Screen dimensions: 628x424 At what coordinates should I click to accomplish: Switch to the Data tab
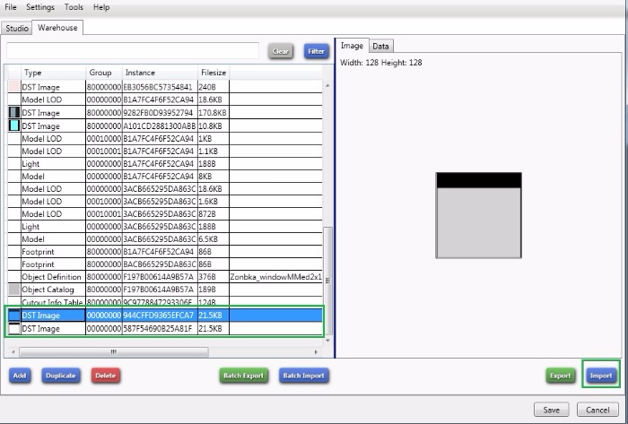coord(380,46)
